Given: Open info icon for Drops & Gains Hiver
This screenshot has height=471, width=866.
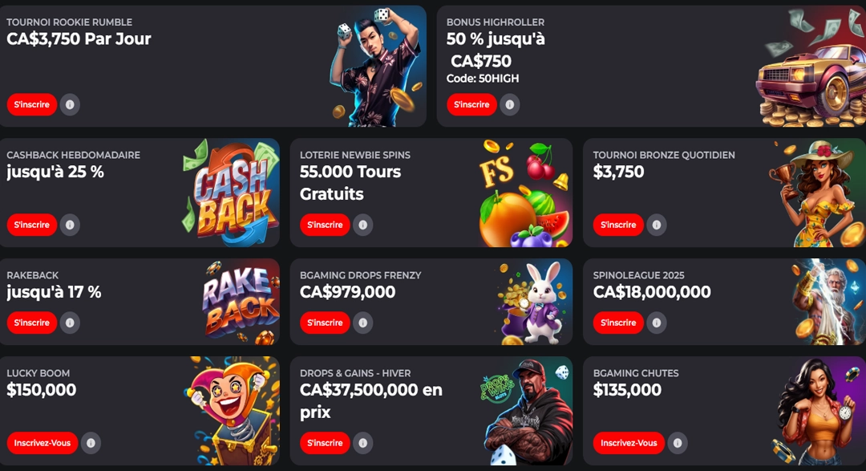Looking at the screenshot, I should (x=363, y=443).
